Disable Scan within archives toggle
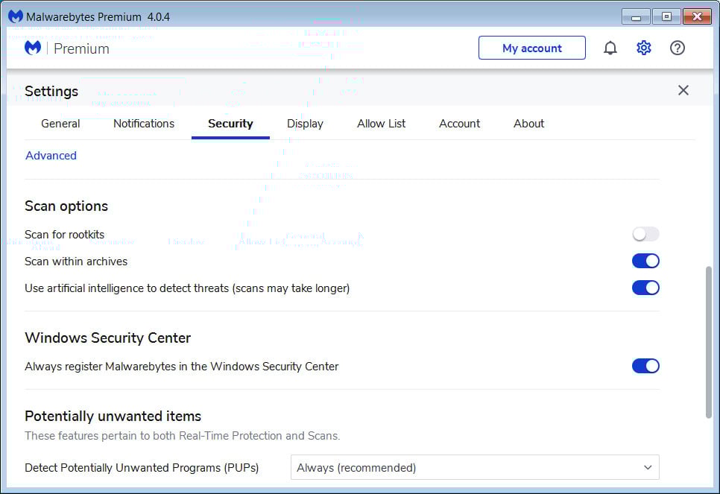The image size is (720, 494). tap(645, 261)
